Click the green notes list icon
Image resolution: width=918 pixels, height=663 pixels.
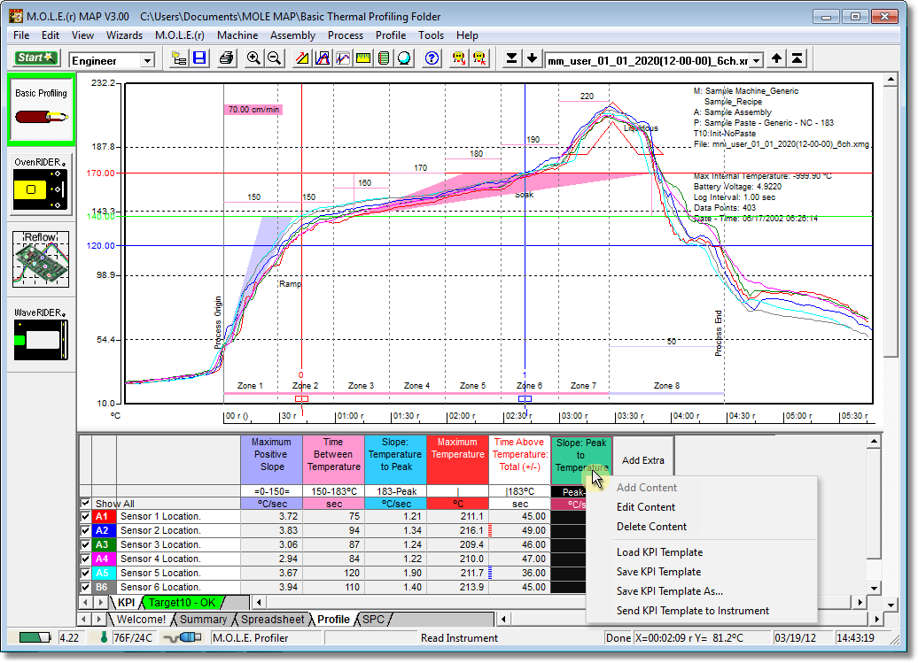click(384, 58)
